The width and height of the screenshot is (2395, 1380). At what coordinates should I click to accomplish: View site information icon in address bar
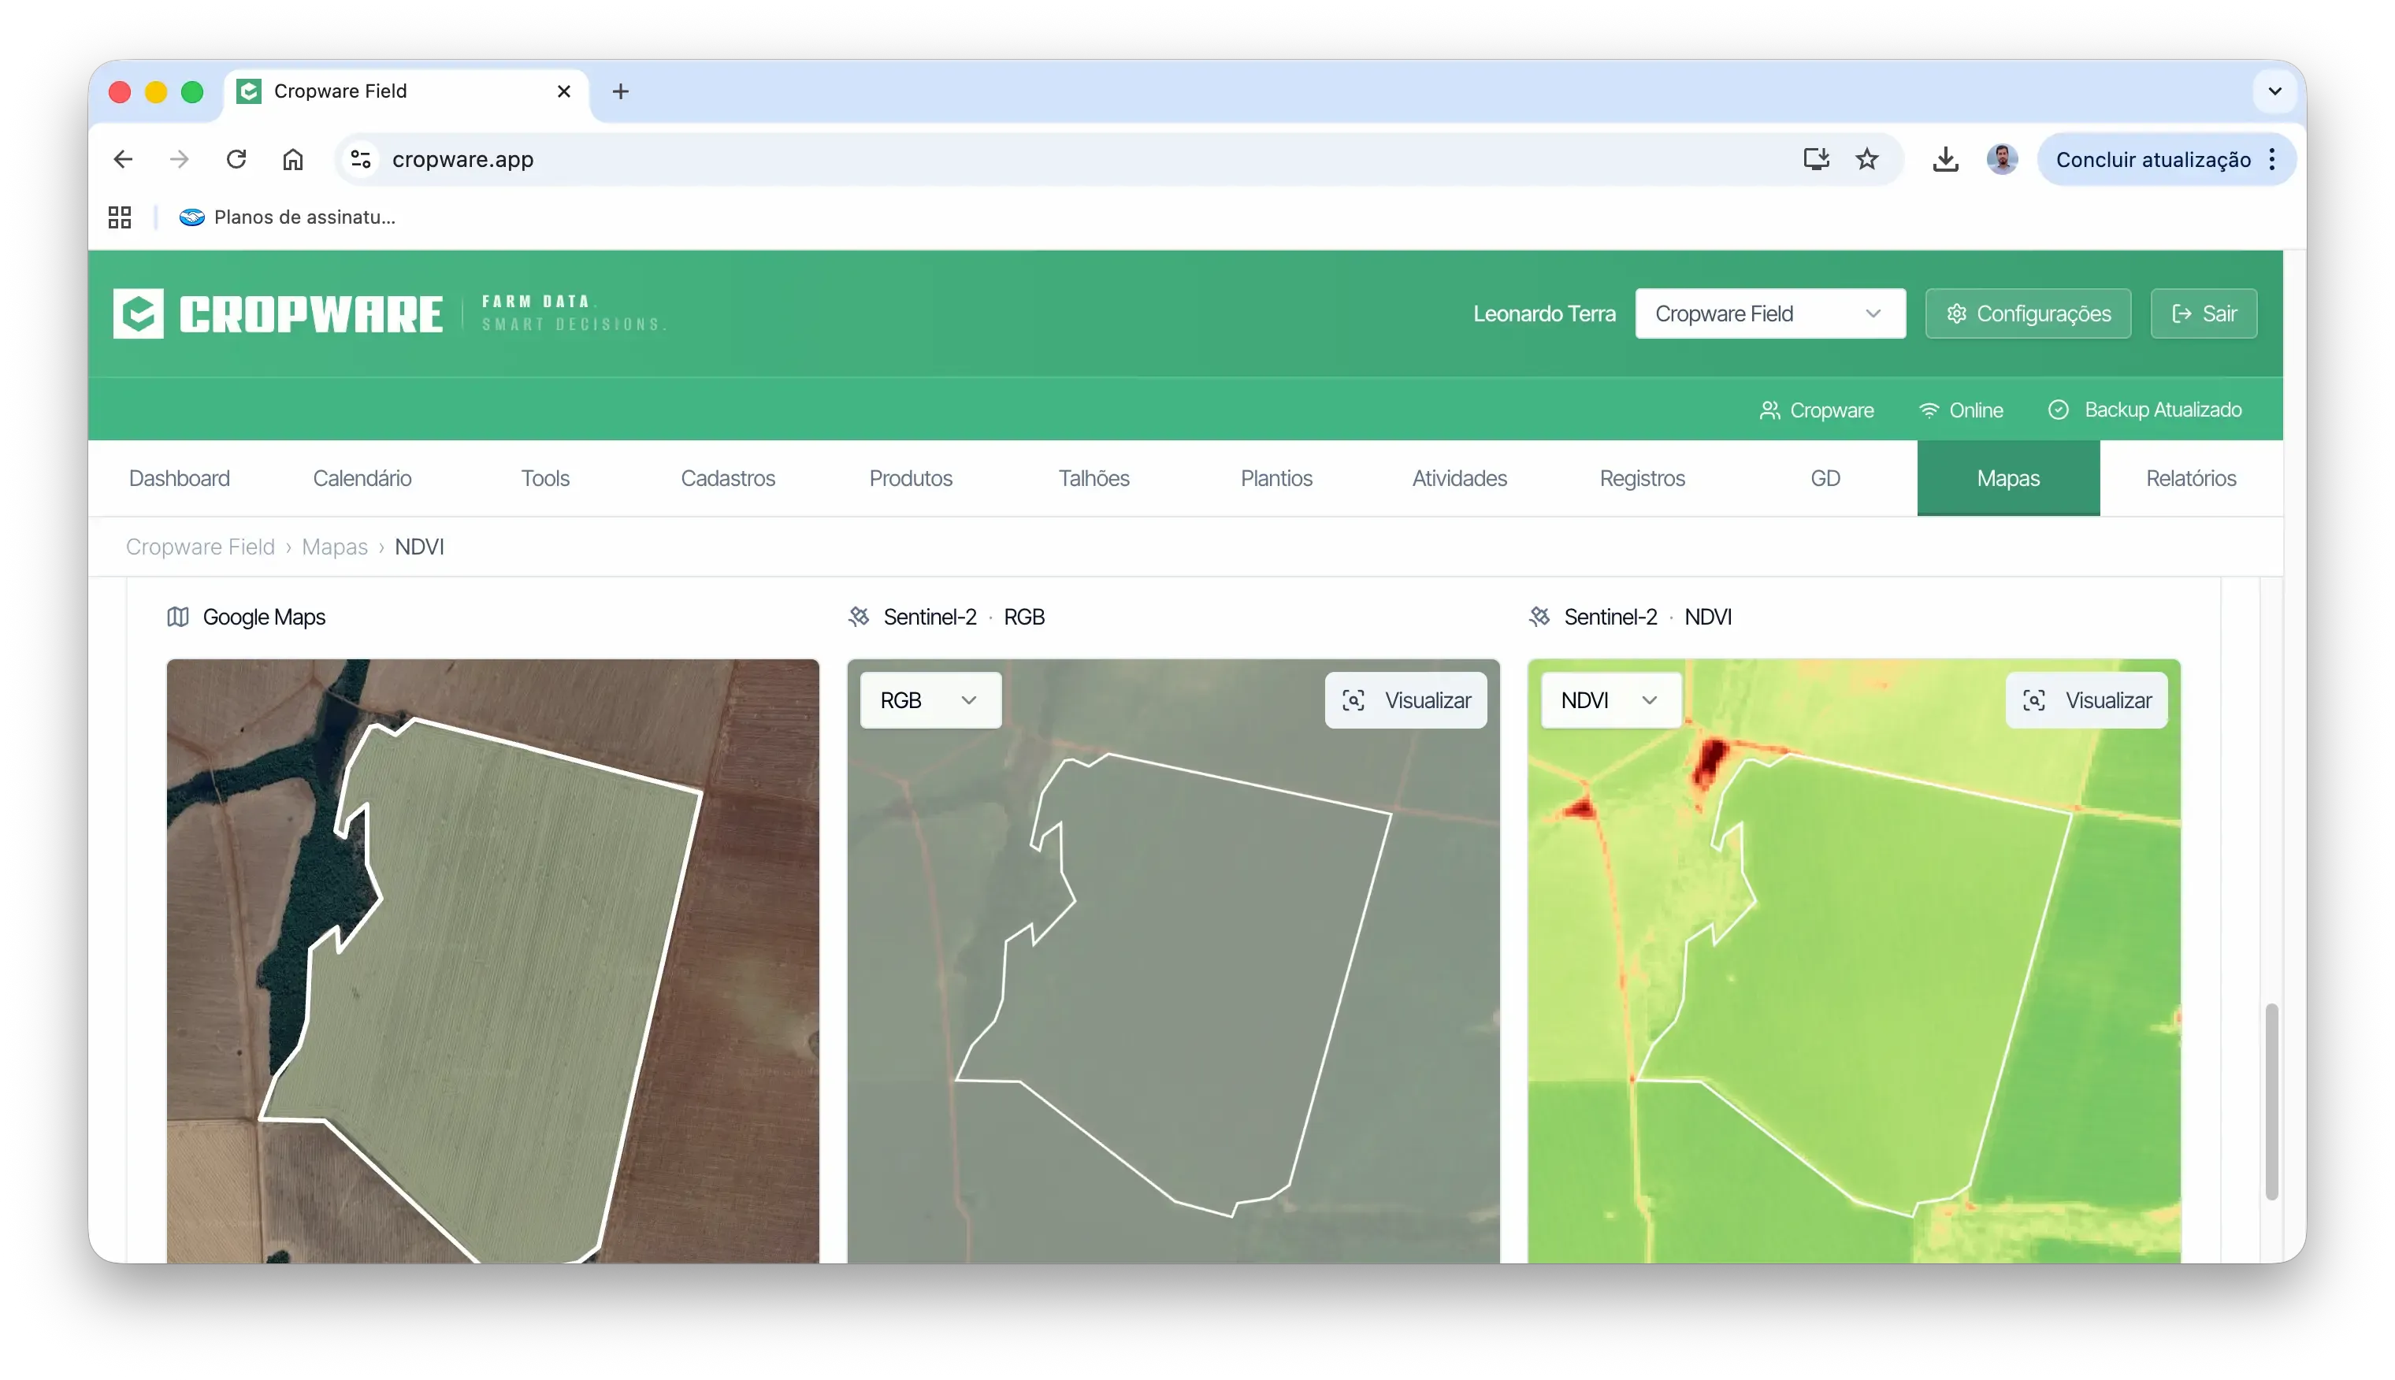point(361,159)
